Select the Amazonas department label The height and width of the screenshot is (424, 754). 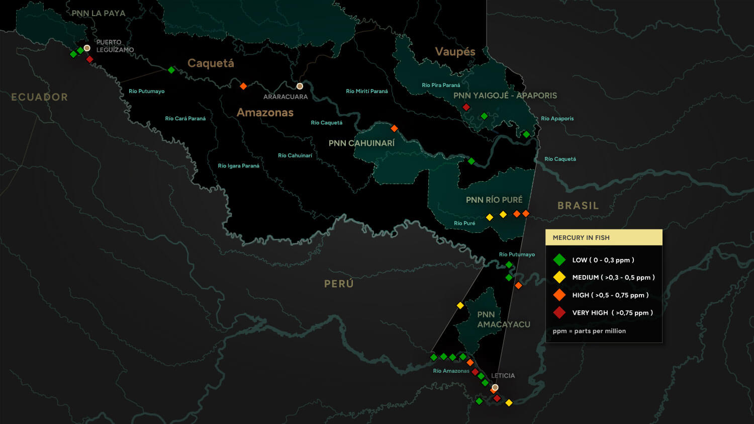pyautogui.click(x=265, y=113)
